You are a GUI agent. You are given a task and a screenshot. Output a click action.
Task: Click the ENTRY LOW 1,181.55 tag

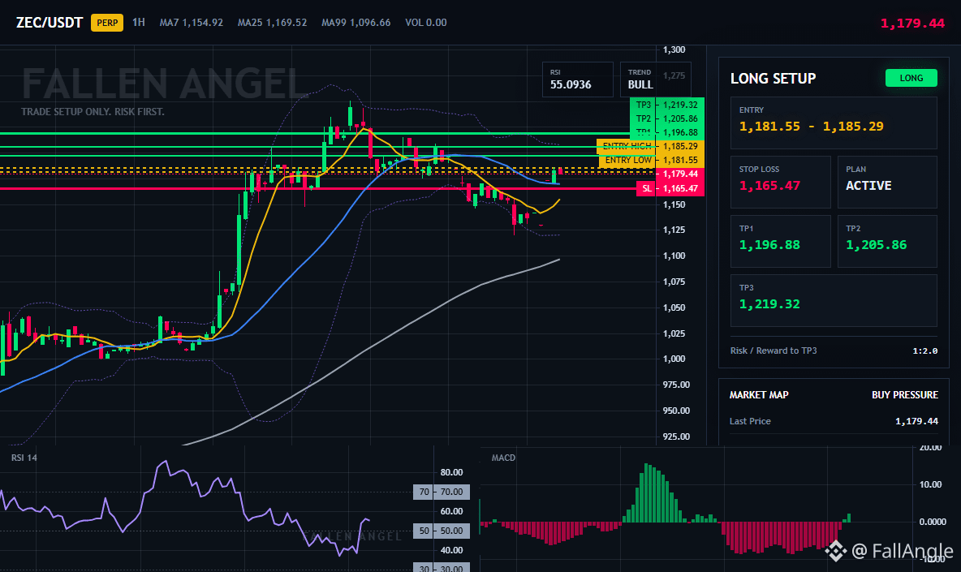coord(652,160)
